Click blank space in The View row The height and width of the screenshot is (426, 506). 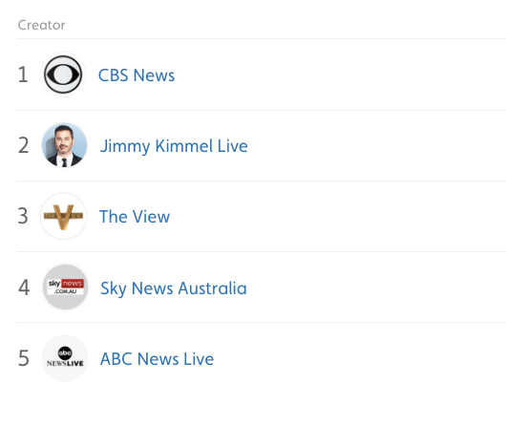[x=337, y=217]
